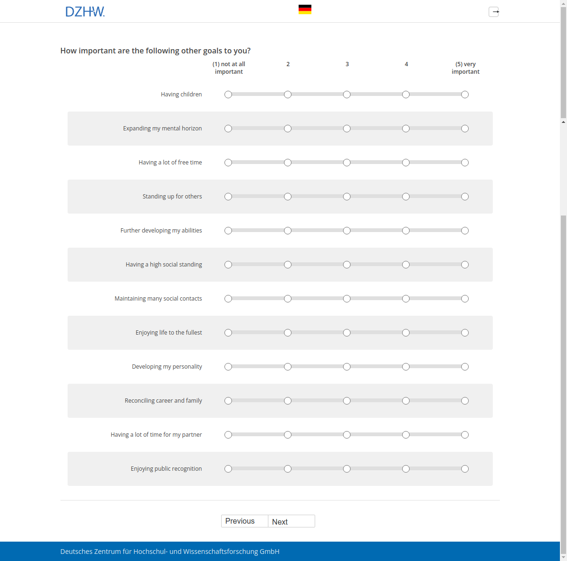This screenshot has height=561, width=567.
Task: Go to the Next survey page
Action: click(291, 521)
